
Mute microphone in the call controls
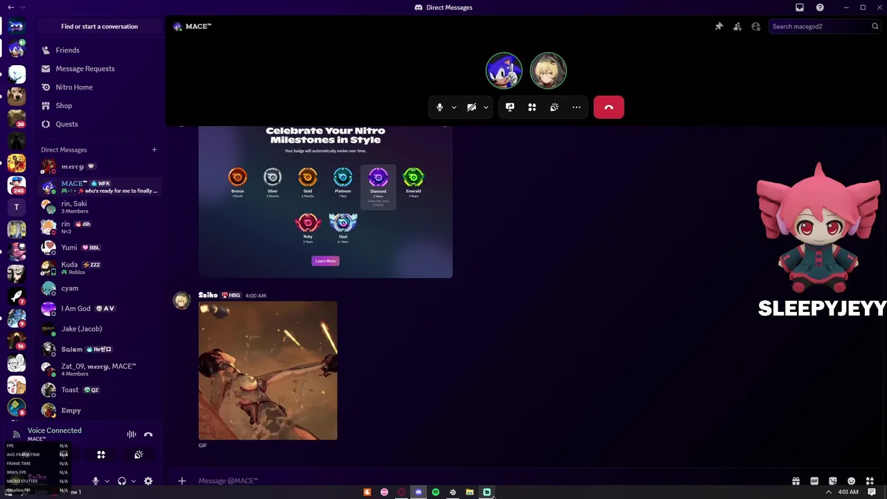pos(439,107)
